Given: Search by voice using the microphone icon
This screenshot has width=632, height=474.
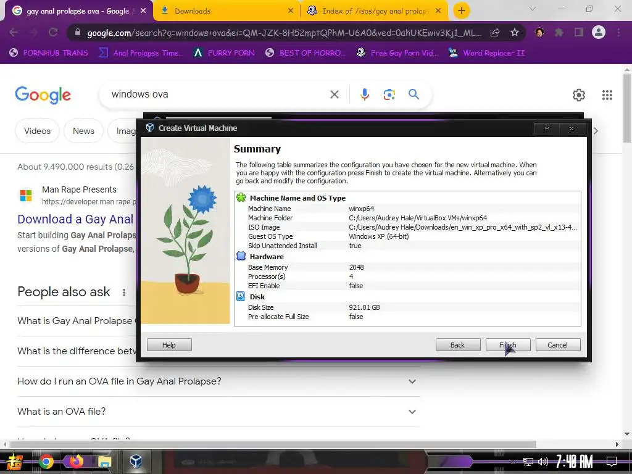Looking at the screenshot, I should tap(364, 94).
